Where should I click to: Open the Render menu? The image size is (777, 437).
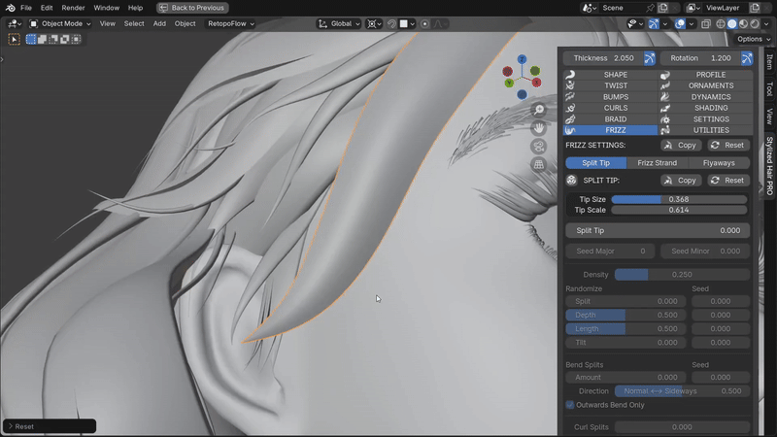(73, 8)
